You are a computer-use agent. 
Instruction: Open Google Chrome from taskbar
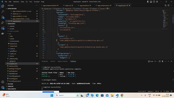(x=122, y=95)
